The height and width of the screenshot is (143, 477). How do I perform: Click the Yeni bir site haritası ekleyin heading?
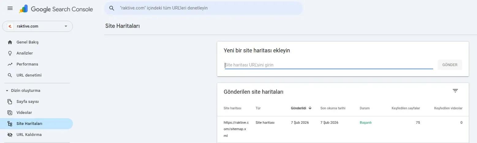pyautogui.click(x=257, y=51)
